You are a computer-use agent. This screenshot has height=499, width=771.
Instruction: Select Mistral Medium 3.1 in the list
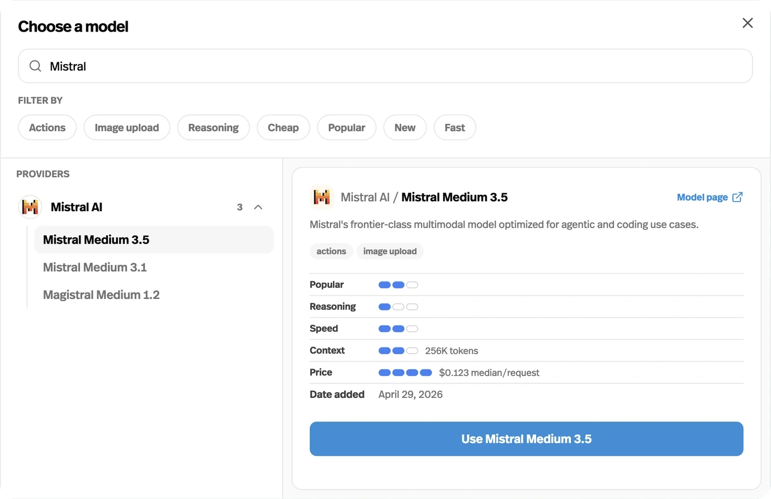(x=154, y=267)
